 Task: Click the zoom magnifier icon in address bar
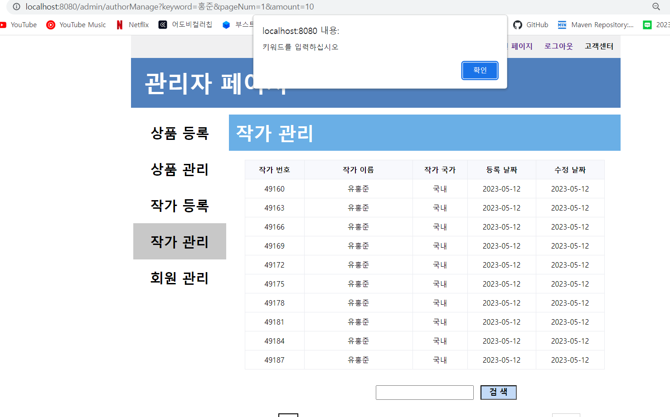click(656, 7)
